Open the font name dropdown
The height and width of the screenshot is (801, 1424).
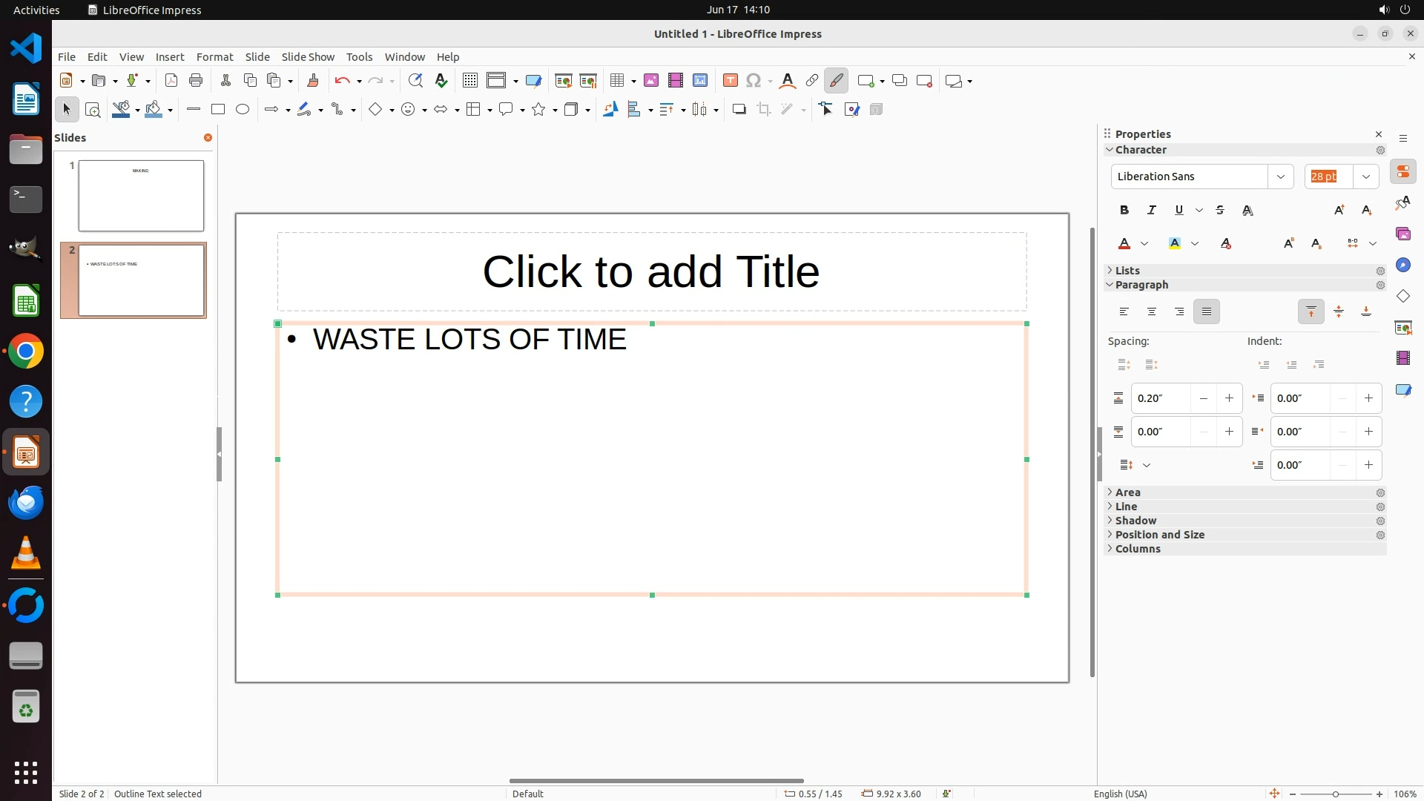click(x=1280, y=177)
